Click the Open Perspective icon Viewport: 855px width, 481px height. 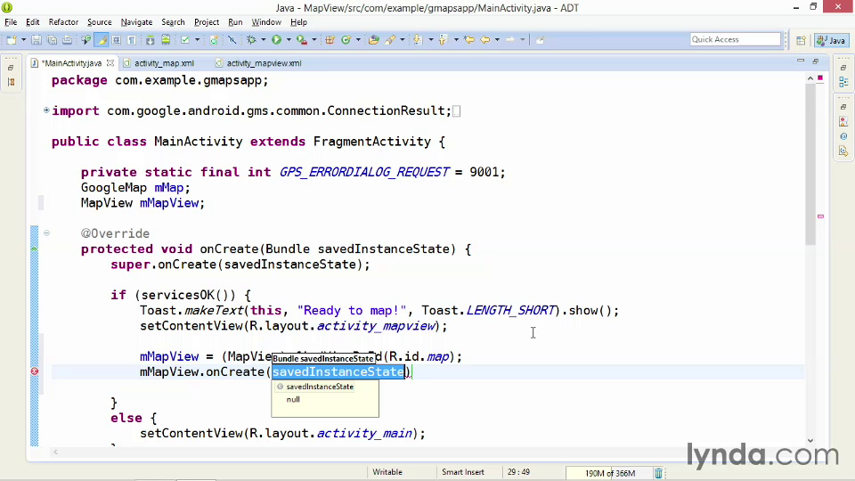(x=801, y=40)
